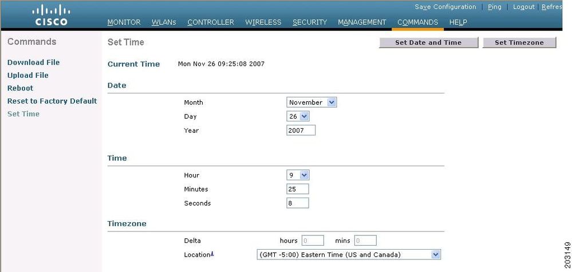
Task: Open the WLANs menu
Action: [164, 22]
